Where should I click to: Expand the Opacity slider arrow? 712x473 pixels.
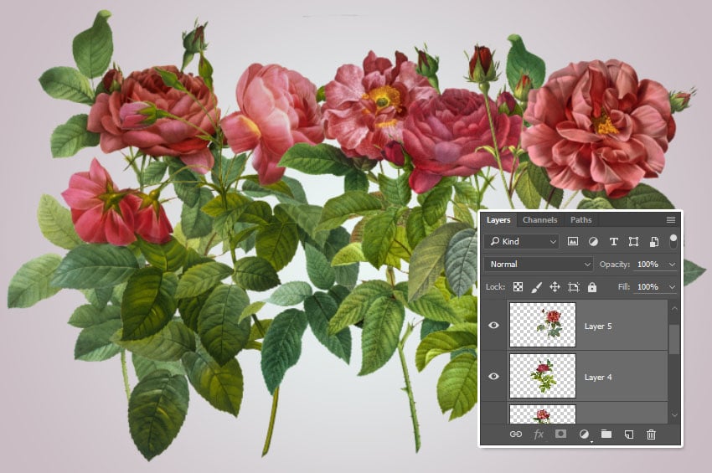tap(672, 265)
